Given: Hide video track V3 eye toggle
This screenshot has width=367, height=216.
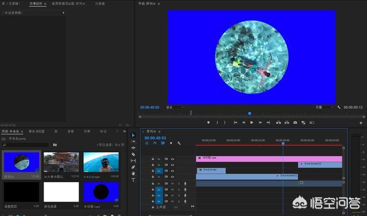Looking at the screenshot, I should (x=173, y=165).
